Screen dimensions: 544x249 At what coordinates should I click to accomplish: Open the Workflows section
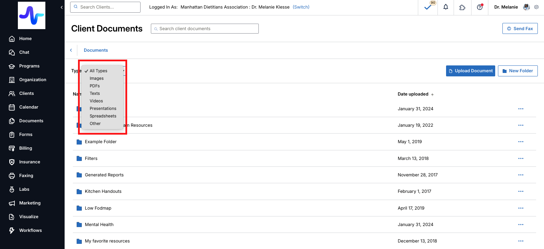click(31, 231)
